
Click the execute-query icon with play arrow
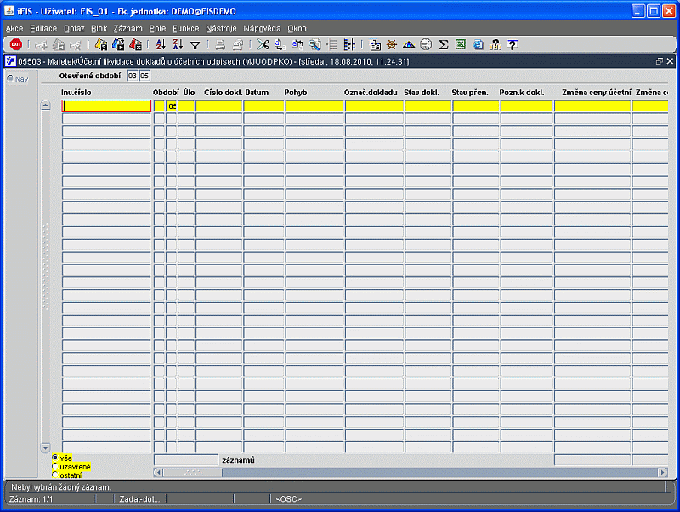pyautogui.click(x=118, y=44)
